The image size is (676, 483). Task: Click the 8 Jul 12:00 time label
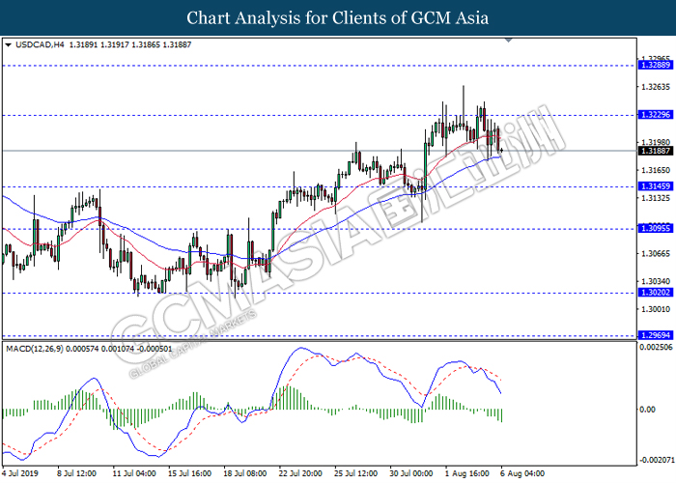(76, 473)
